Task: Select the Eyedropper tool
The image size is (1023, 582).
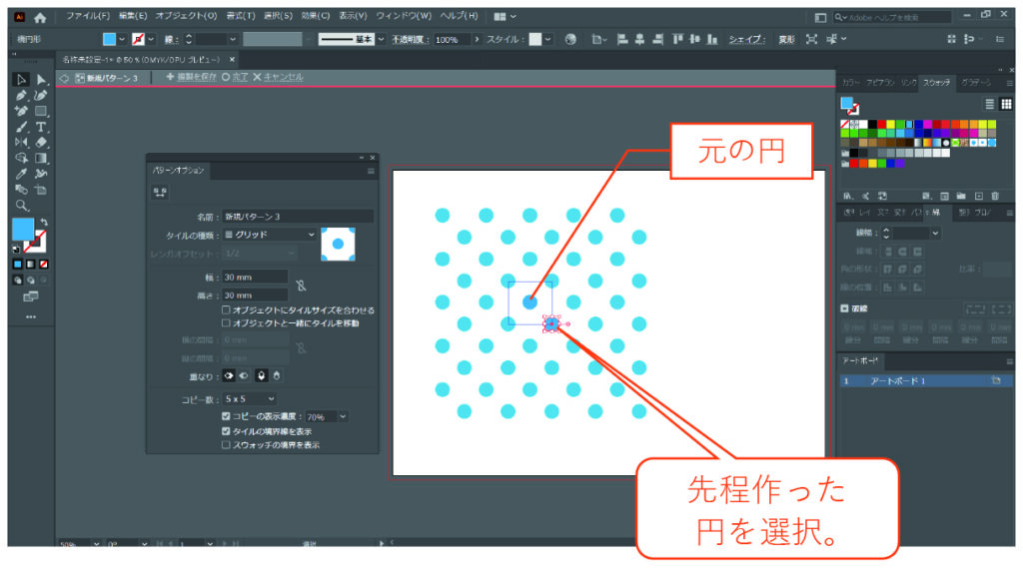Action: click(21, 174)
